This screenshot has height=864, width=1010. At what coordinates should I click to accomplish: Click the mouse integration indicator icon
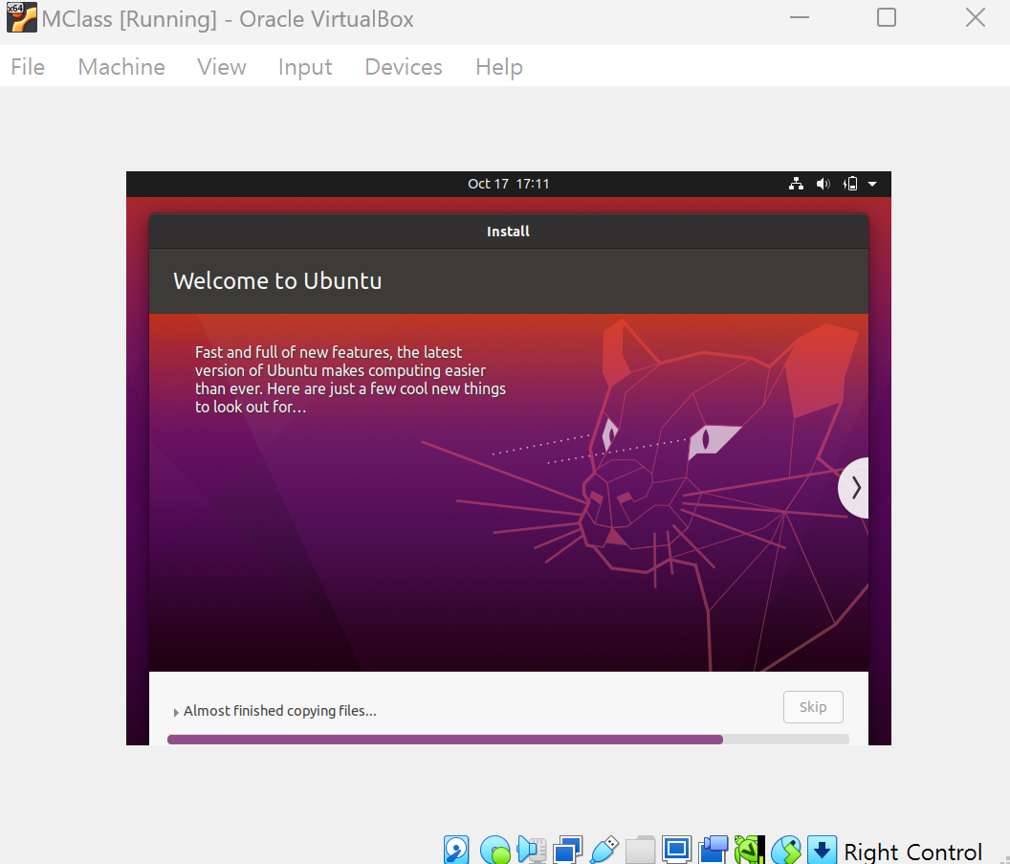786,850
